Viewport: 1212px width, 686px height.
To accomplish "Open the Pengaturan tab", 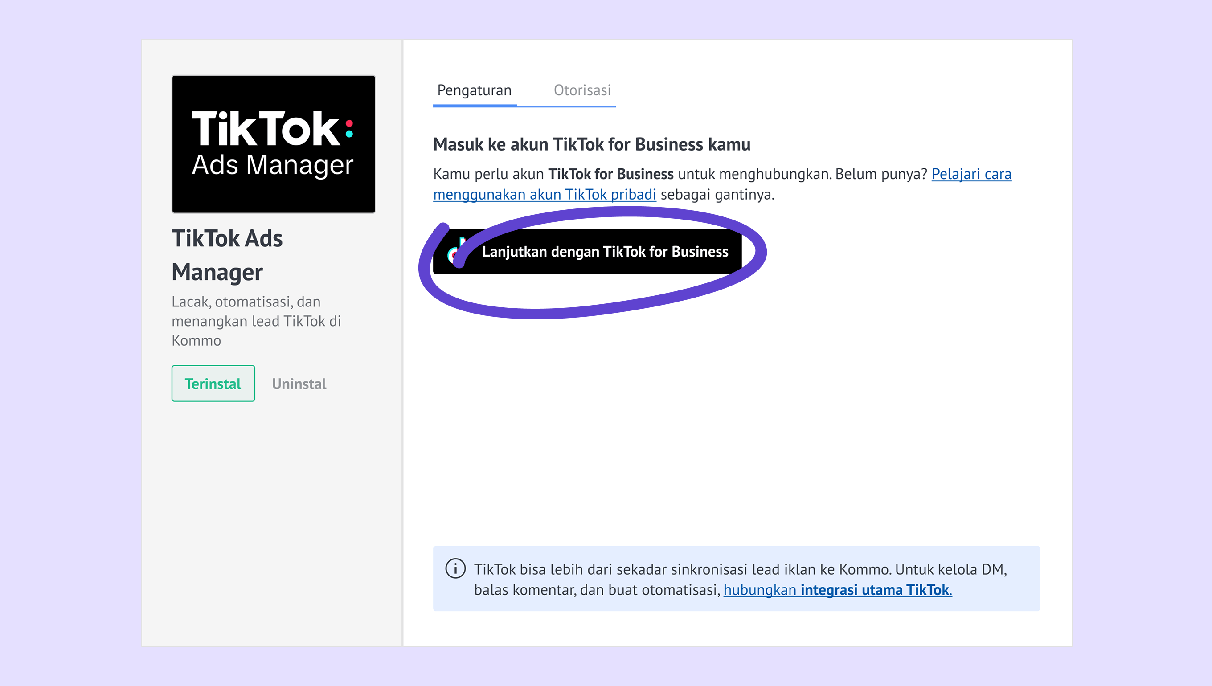I will pyautogui.click(x=474, y=90).
